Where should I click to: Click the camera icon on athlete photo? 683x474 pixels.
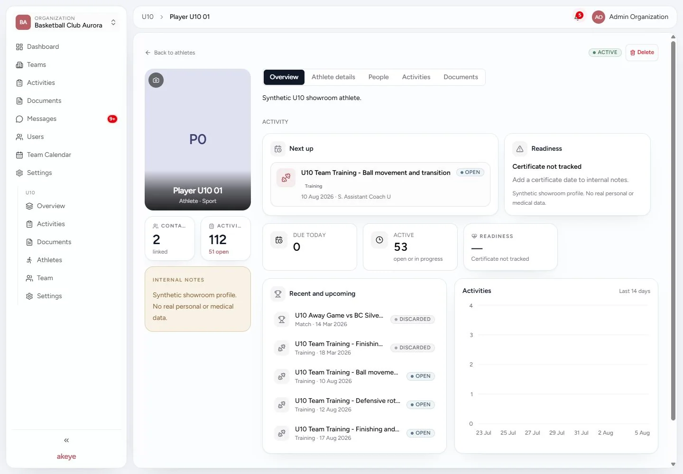point(156,80)
